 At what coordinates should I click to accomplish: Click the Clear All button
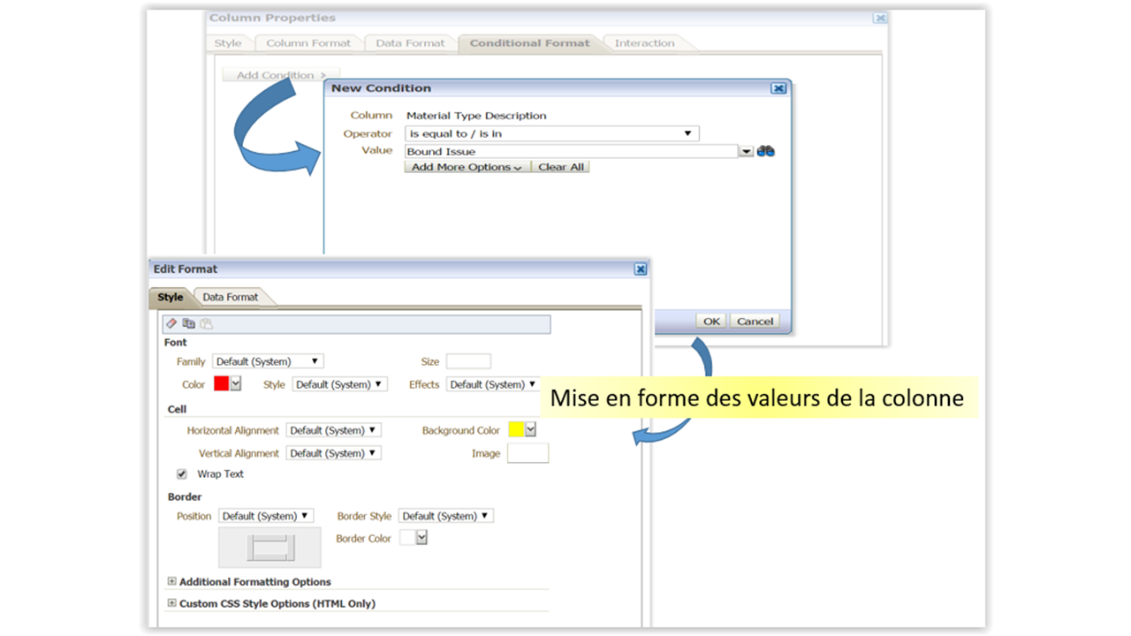(x=561, y=167)
